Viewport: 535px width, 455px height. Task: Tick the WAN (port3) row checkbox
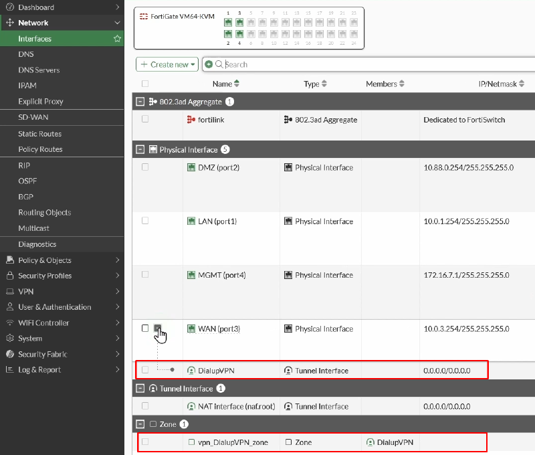[x=145, y=328]
